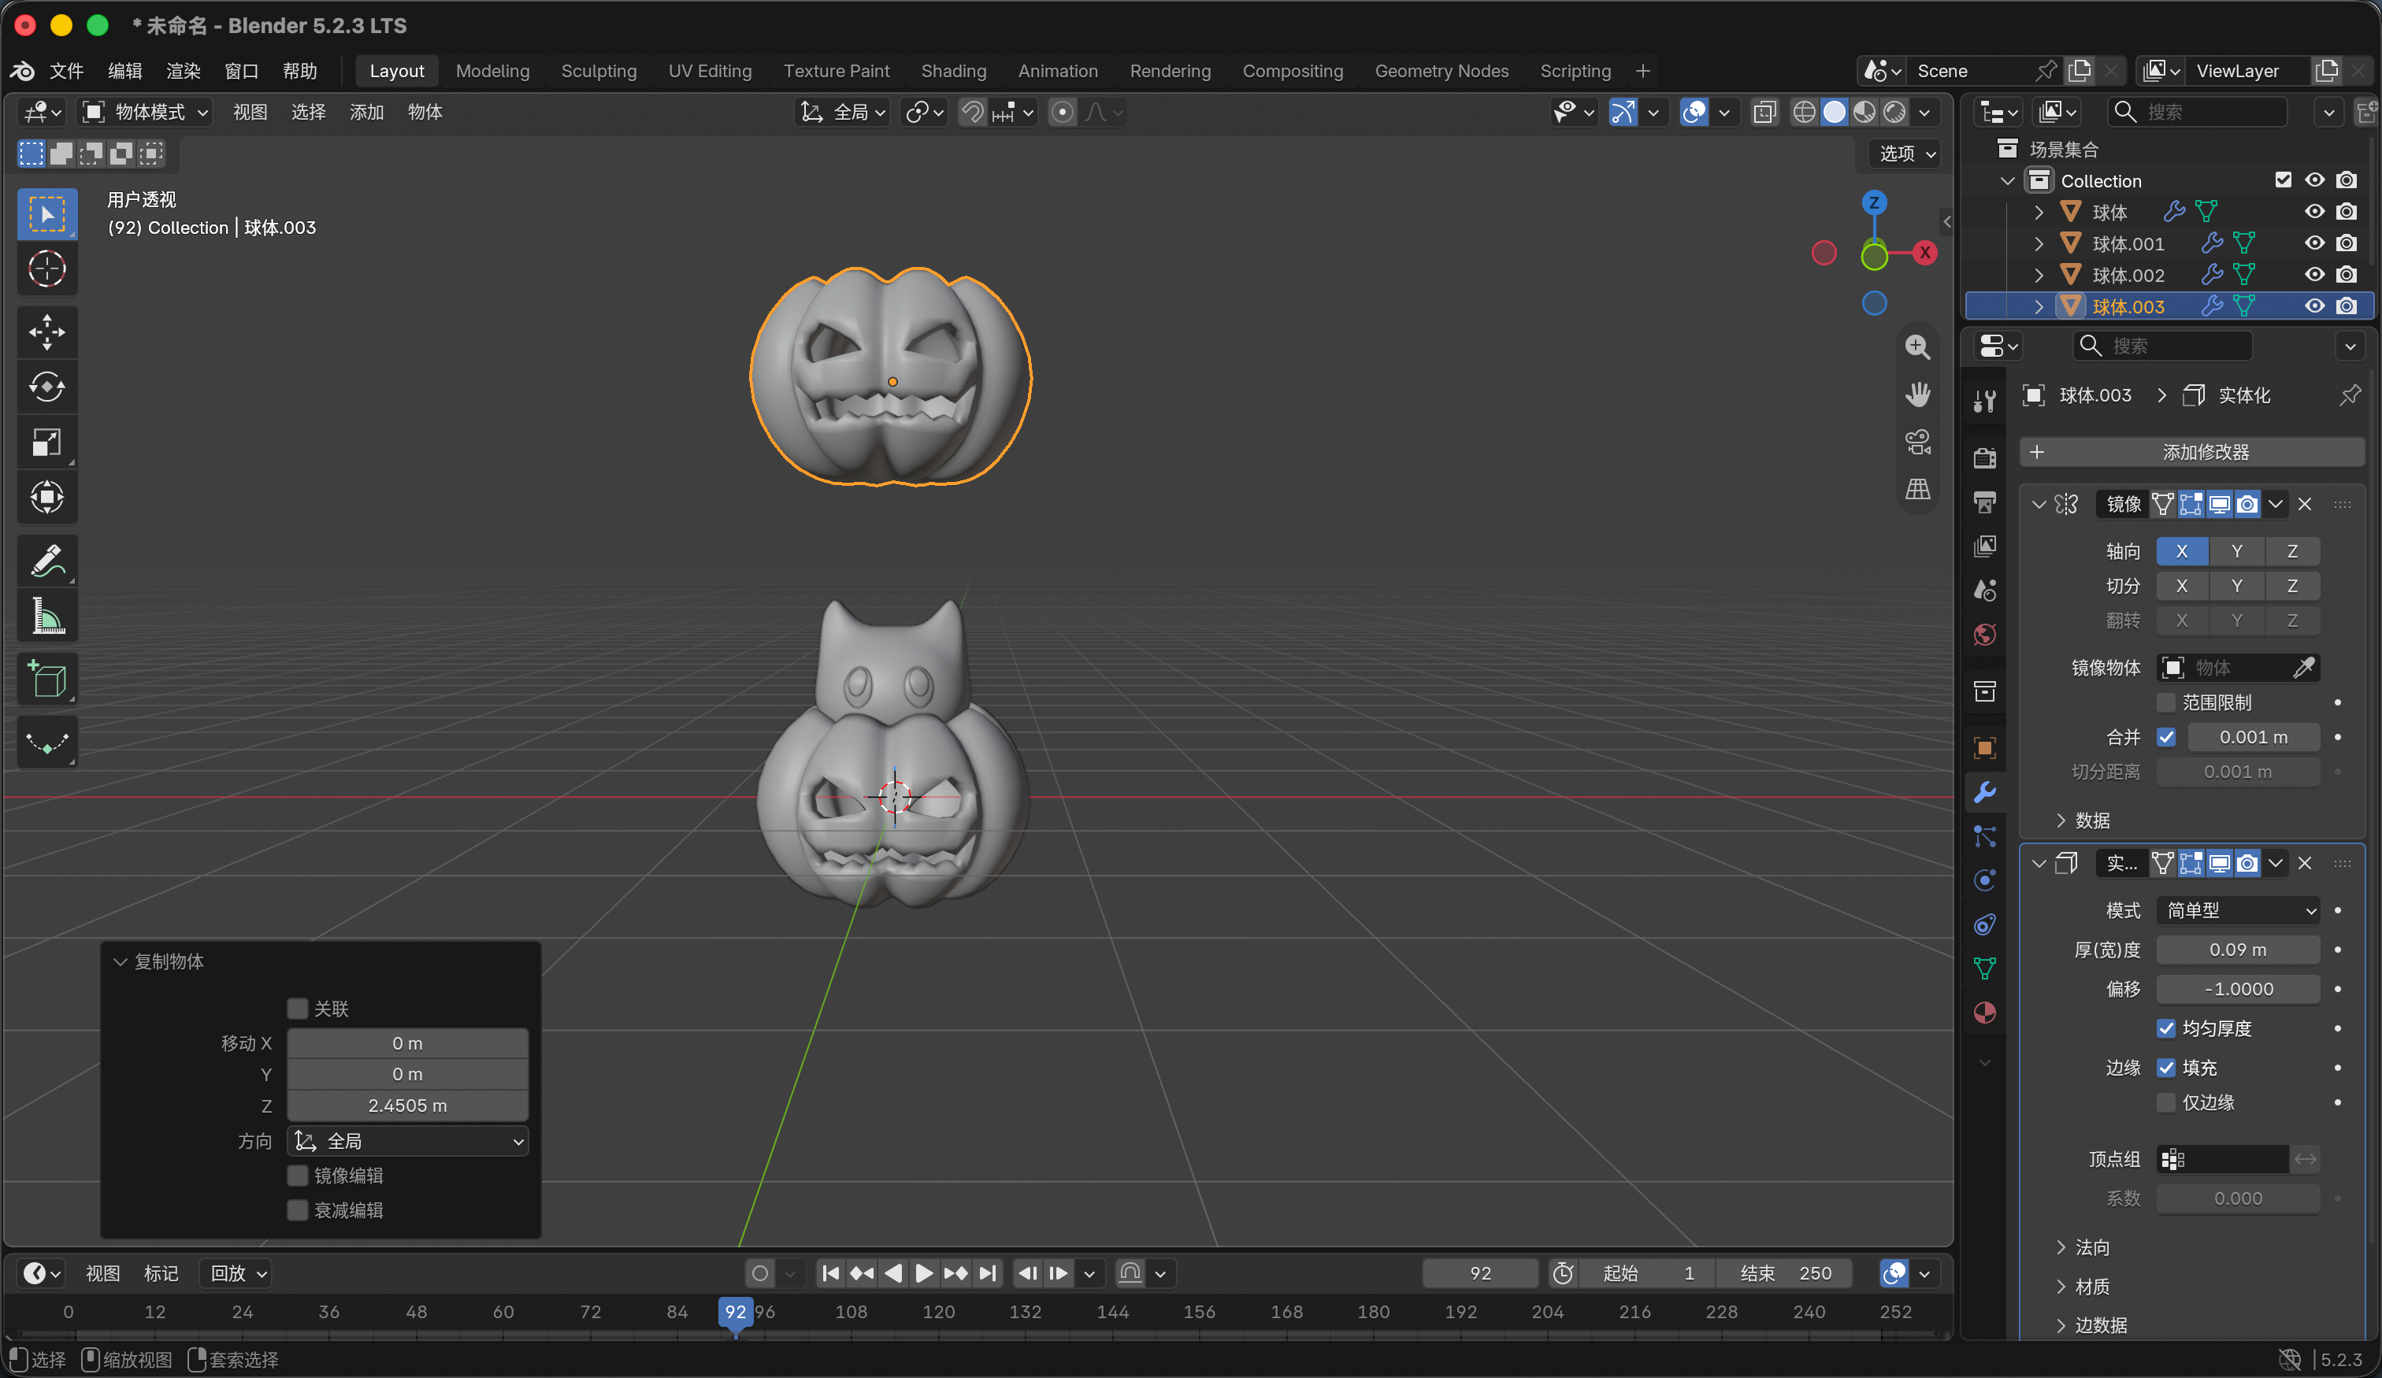Hide 球体.001 using its eye icon

(2314, 244)
